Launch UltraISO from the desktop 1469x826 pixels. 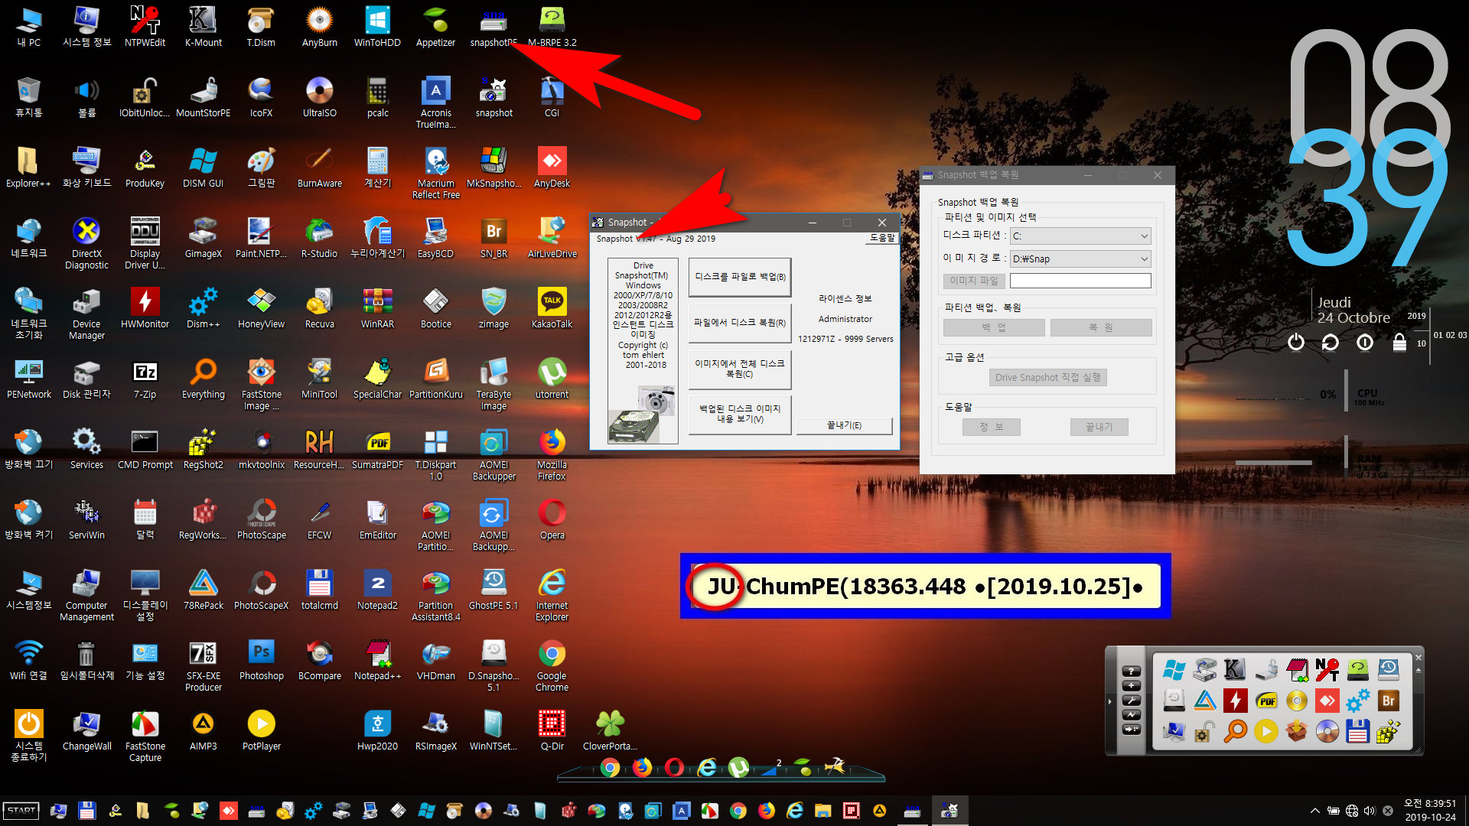coord(319,96)
